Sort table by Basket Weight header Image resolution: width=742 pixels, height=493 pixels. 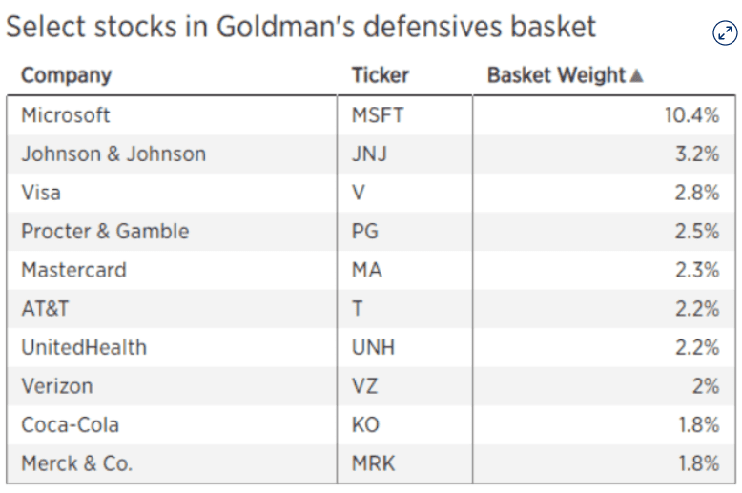[x=557, y=75]
